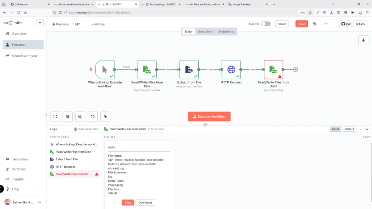Screen dimensions: 372x209
Task: Click the Execute workflow button
Action: [x=209, y=116]
